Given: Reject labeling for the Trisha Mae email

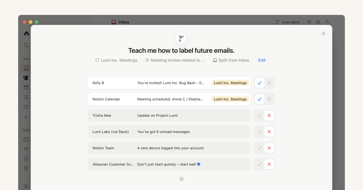Looking at the screenshot, I should coord(269,115).
